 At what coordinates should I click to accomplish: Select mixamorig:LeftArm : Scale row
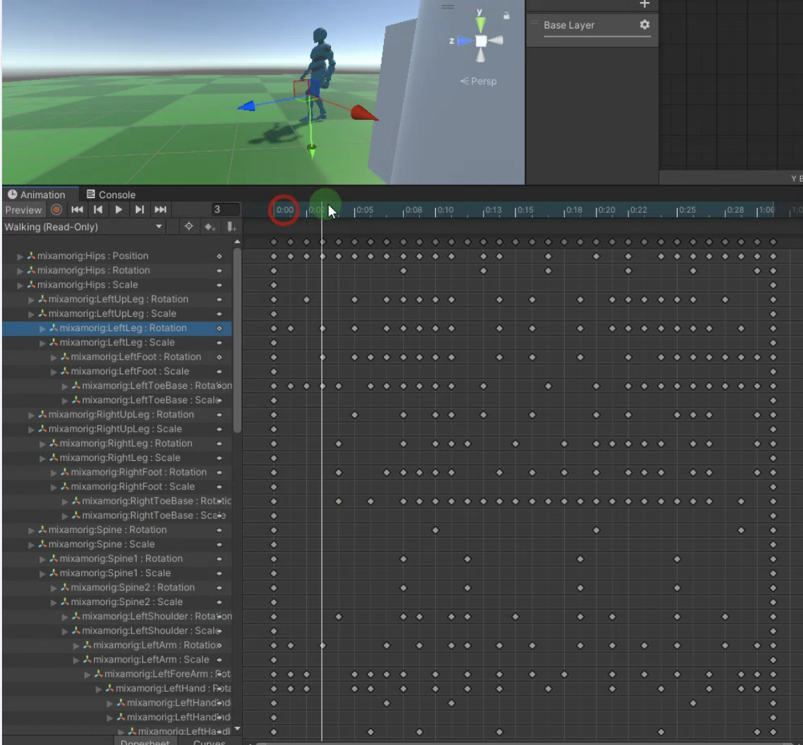(x=117, y=660)
